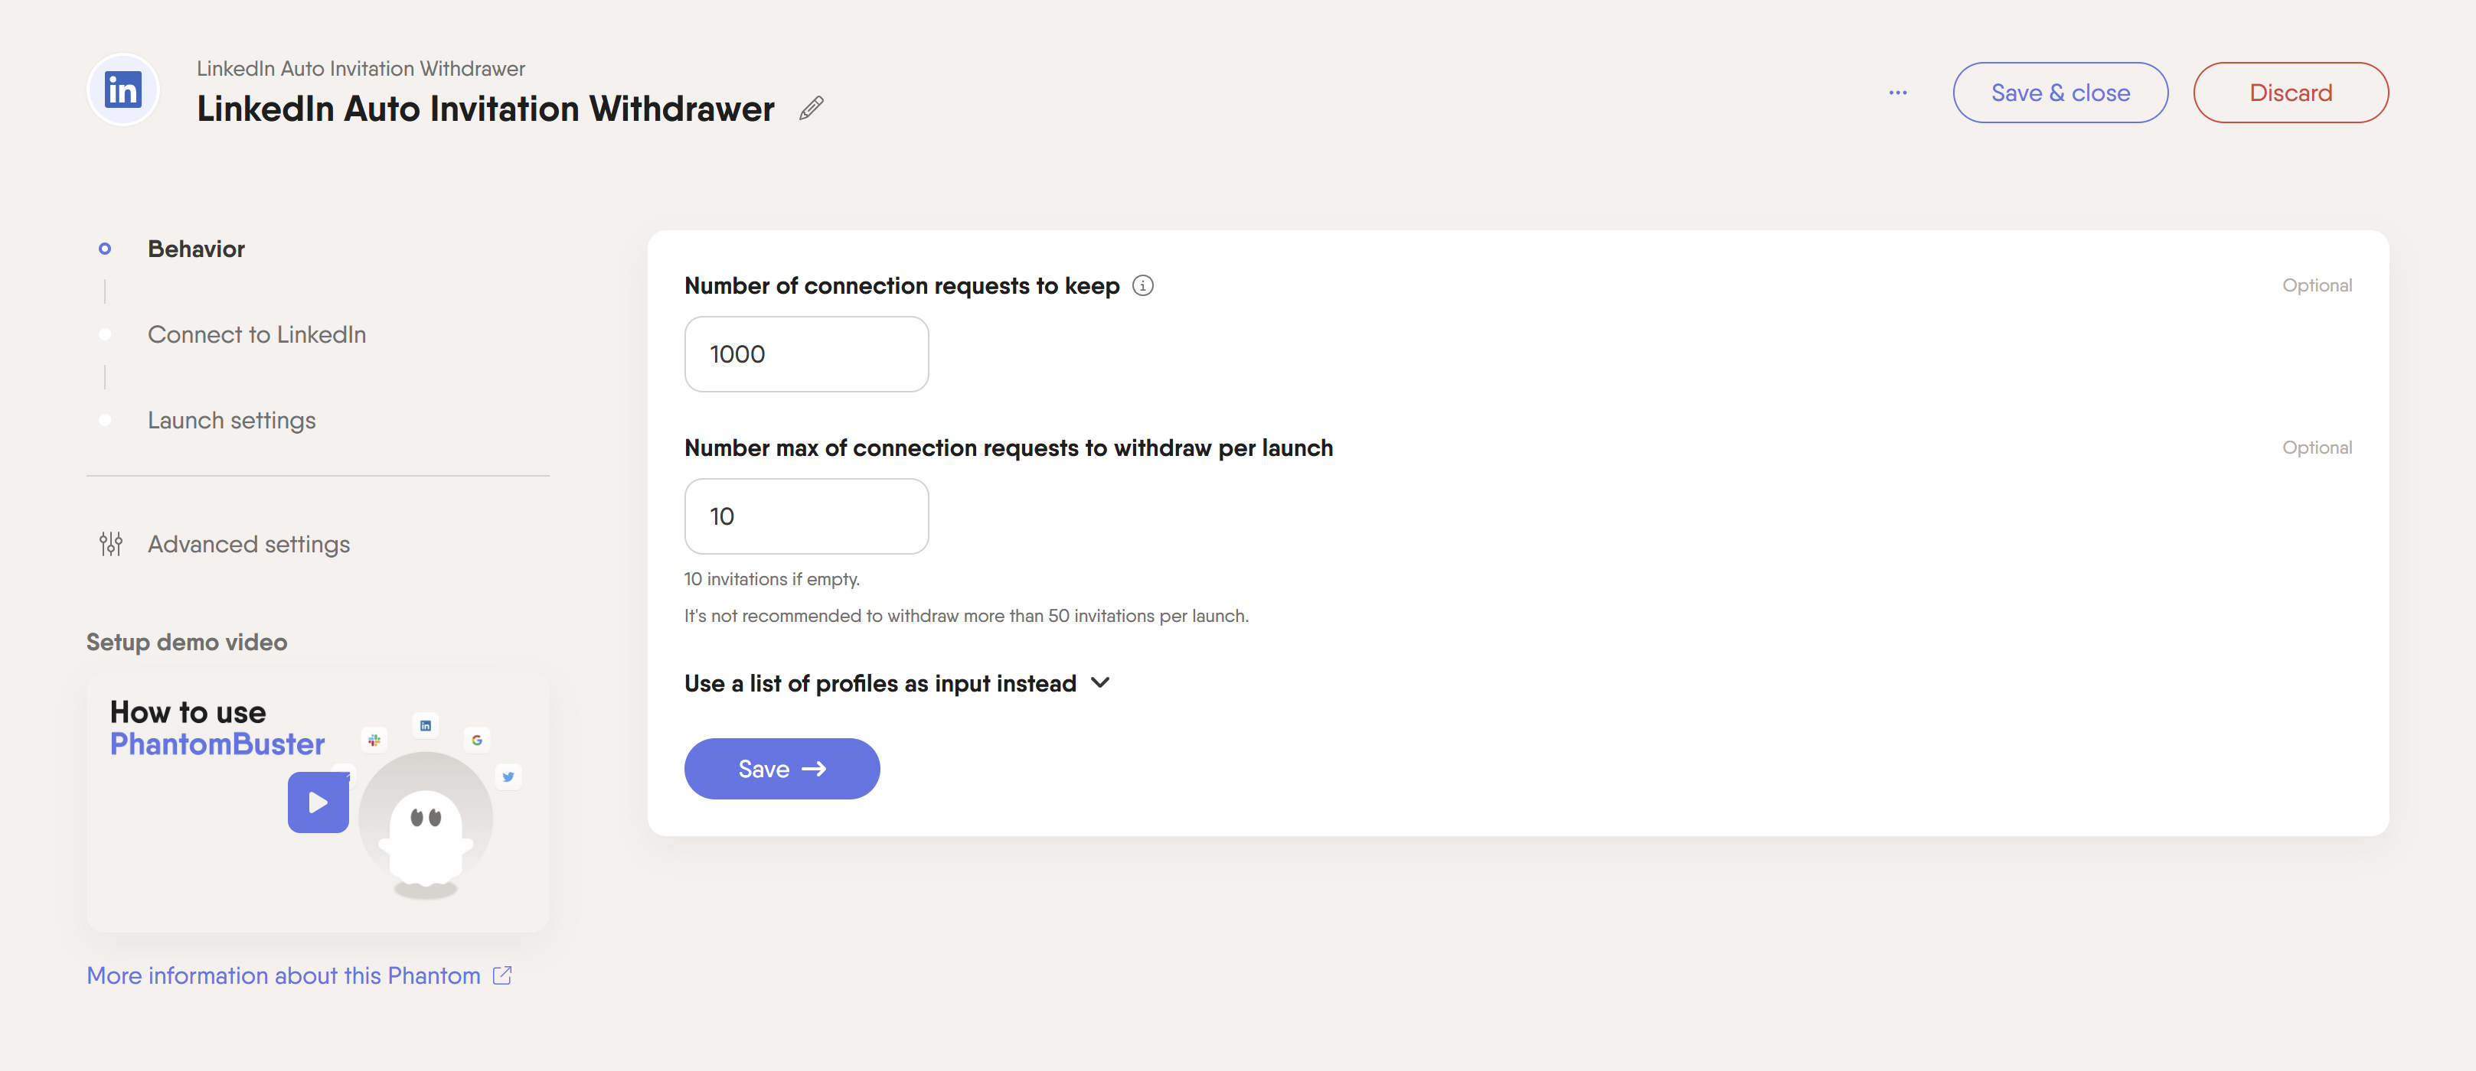Screen dimensions: 2476x1071
Task: Focus the connection requests to keep field
Action: pyautogui.click(x=806, y=354)
